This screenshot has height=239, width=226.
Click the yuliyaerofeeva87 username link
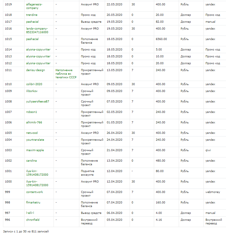[x=37, y=102]
